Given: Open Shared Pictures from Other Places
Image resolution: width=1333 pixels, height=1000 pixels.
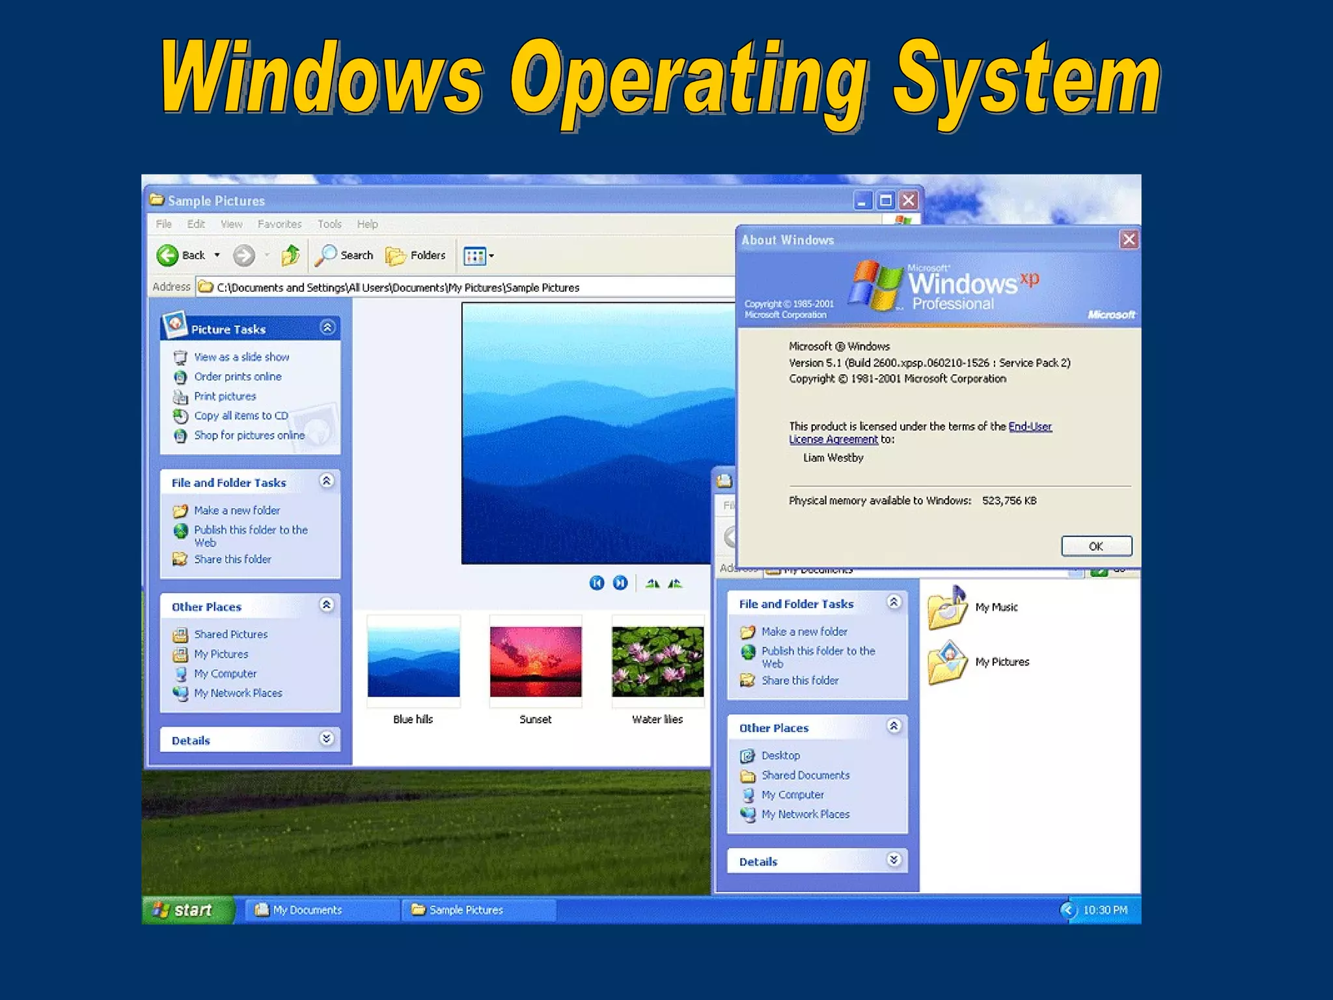Looking at the screenshot, I should coord(230,634).
